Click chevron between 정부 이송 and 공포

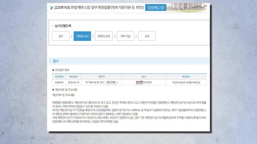[136, 36]
